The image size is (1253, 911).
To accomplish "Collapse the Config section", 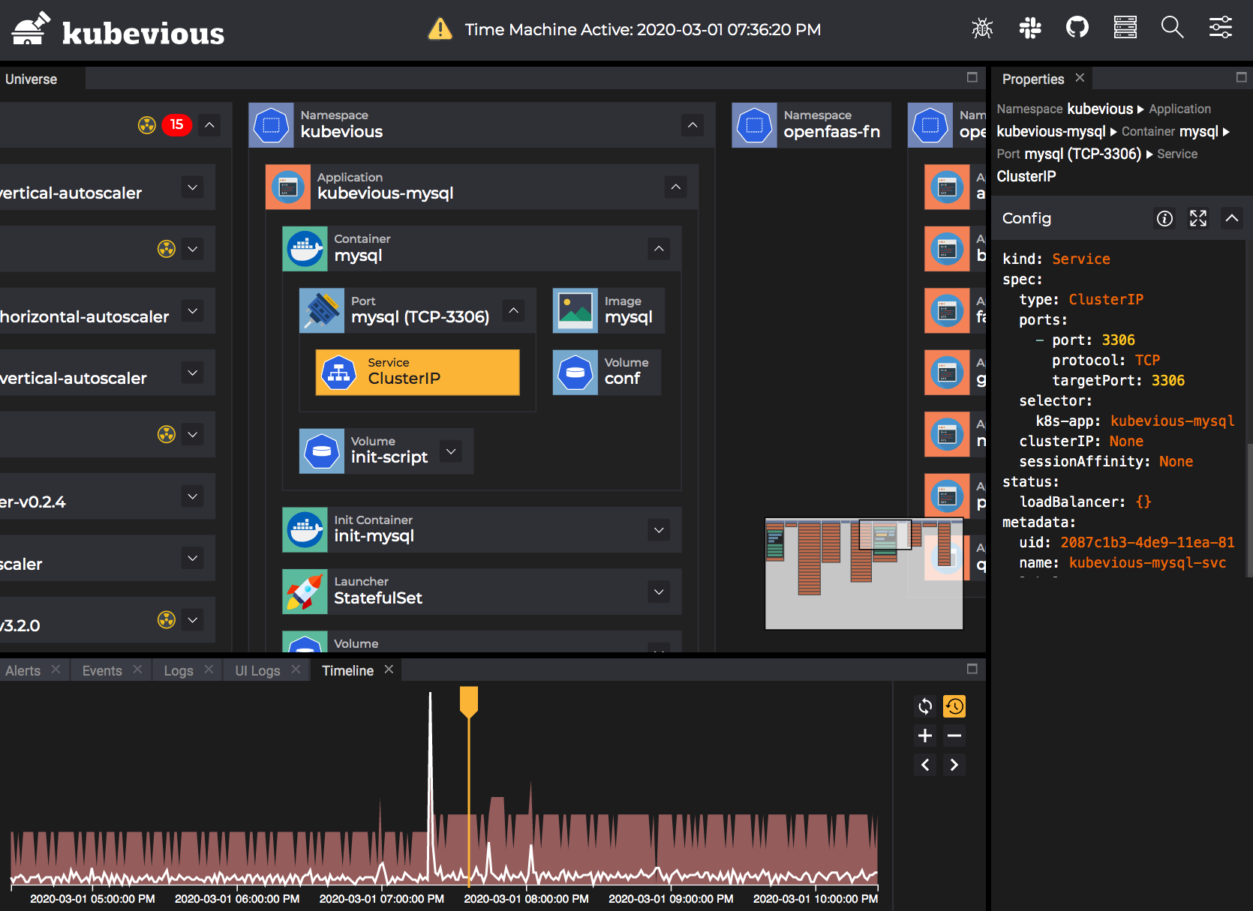I will [x=1232, y=218].
